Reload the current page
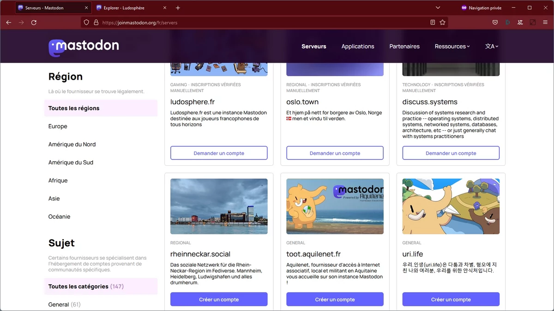The height and width of the screenshot is (311, 554). pos(34,22)
